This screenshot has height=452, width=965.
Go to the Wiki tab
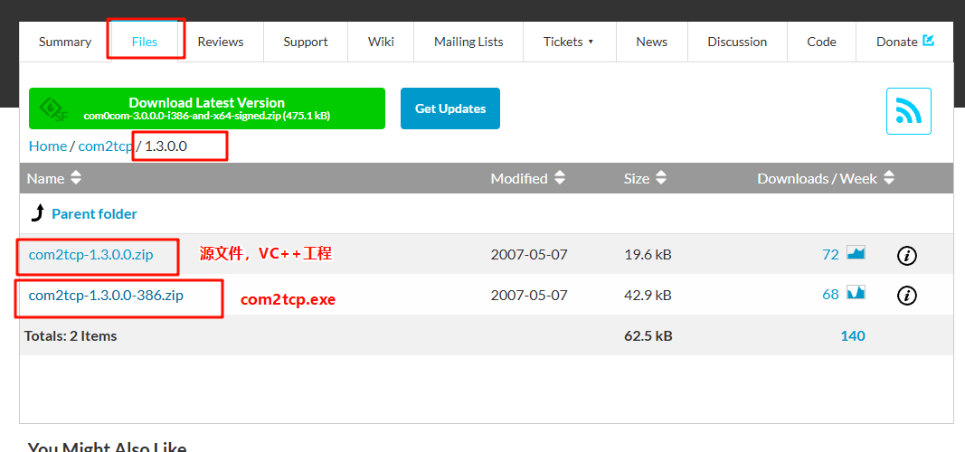pos(381,42)
